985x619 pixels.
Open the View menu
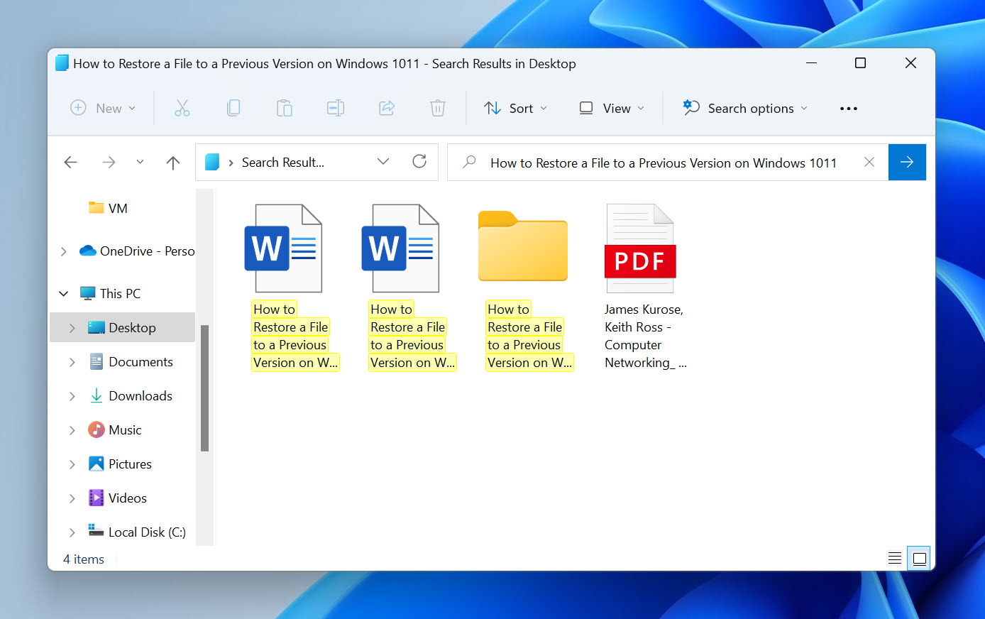click(x=611, y=108)
